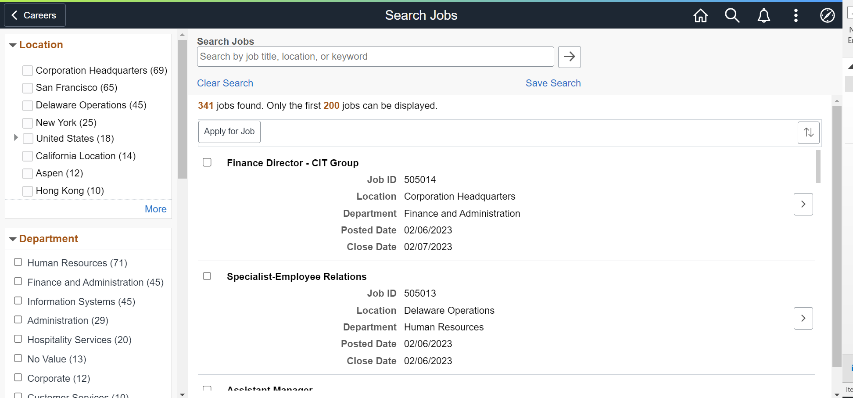Show More locations link
Screen dimensions: 853x398
coord(155,209)
